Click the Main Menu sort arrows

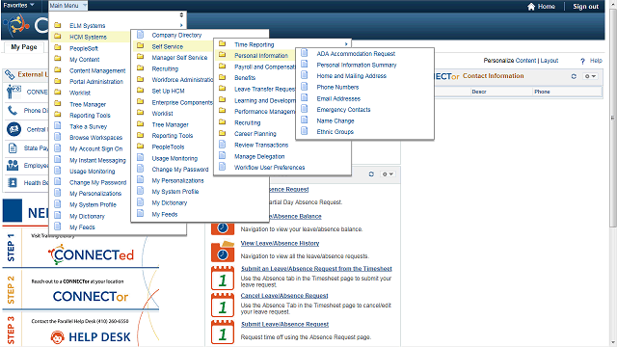coord(181,15)
